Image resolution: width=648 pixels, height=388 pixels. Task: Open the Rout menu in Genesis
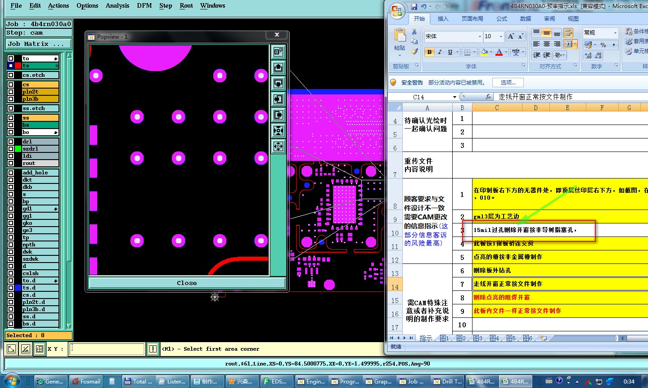(x=186, y=5)
